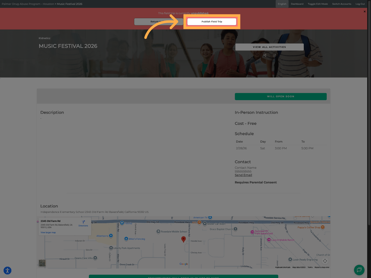
Task: Click the Albertsons shopping cart marker
Action: click(111, 236)
